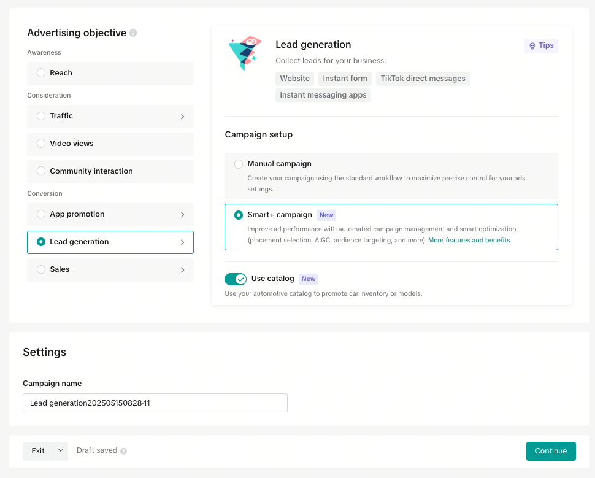Click the Instant form tag
The height and width of the screenshot is (478, 595).
(345, 79)
